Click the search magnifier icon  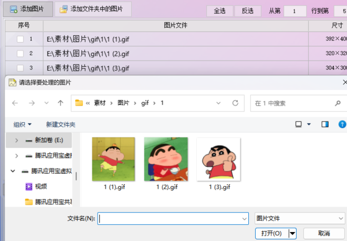click(x=338, y=103)
